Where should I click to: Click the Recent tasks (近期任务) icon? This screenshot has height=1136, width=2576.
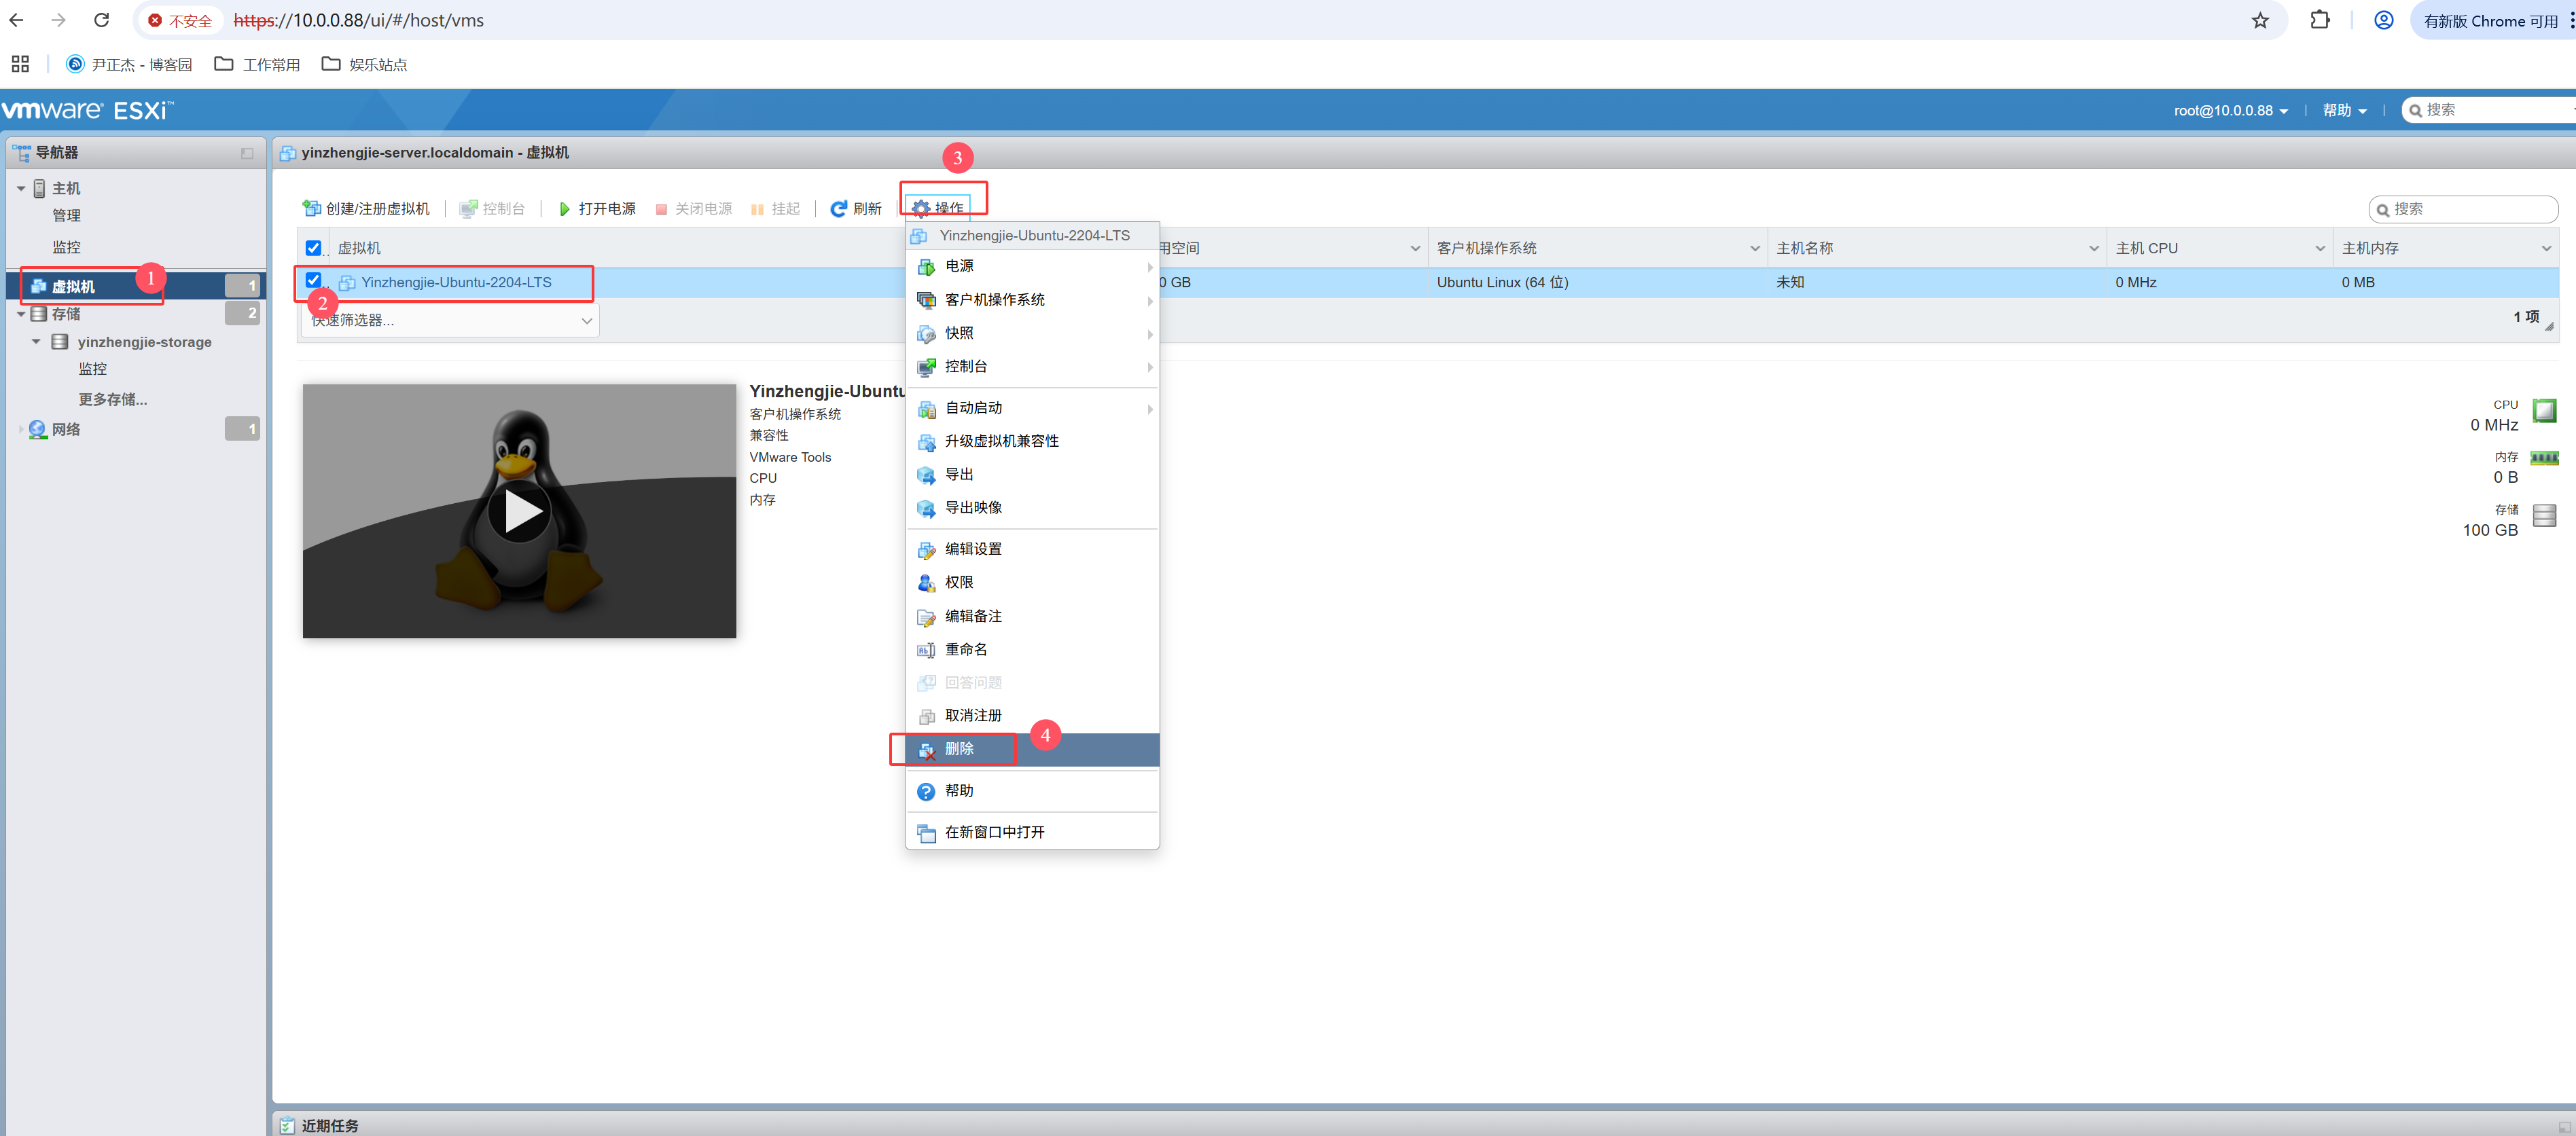[287, 1125]
